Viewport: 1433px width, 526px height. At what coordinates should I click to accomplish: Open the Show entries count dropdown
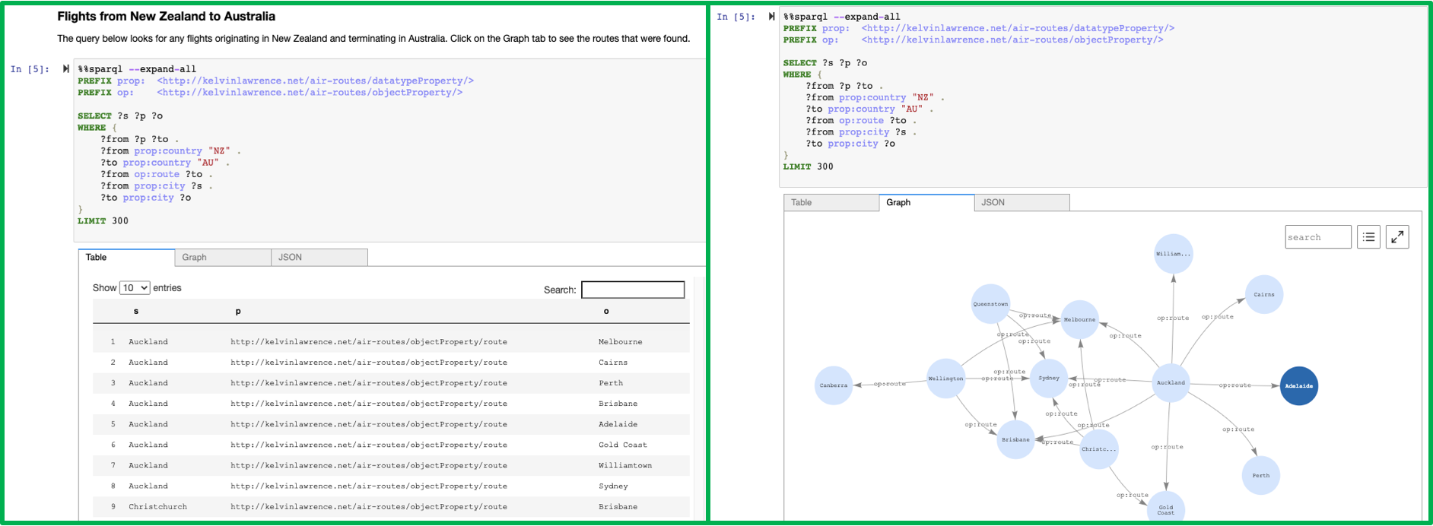pos(135,288)
